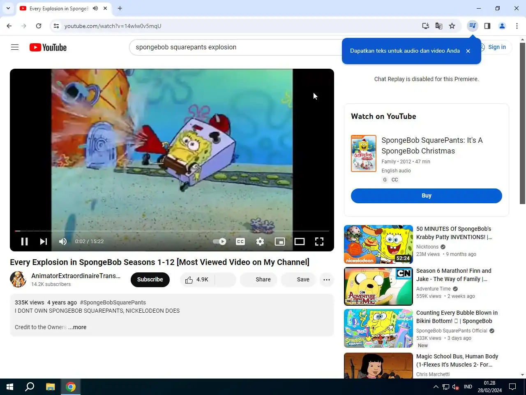Seek along the video progress bar
The height and width of the screenshot is (395, 526).
pyautogui.click(x=172, y=231)
